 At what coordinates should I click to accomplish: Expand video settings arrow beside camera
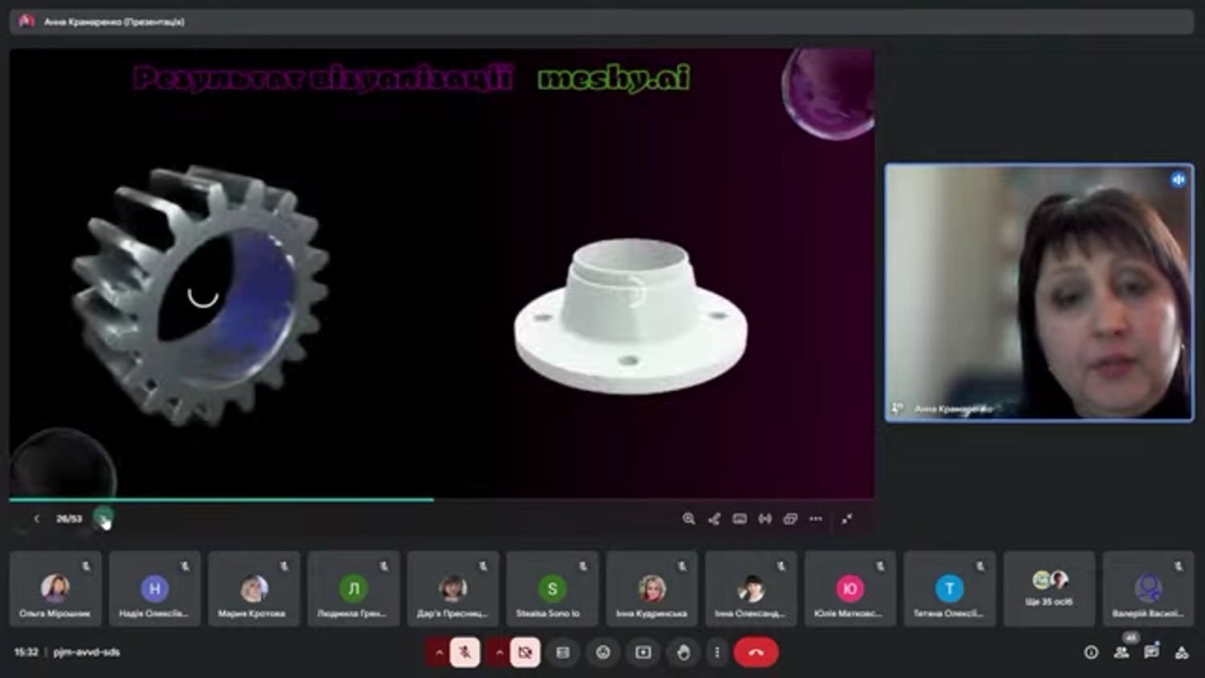click(499, 652)
